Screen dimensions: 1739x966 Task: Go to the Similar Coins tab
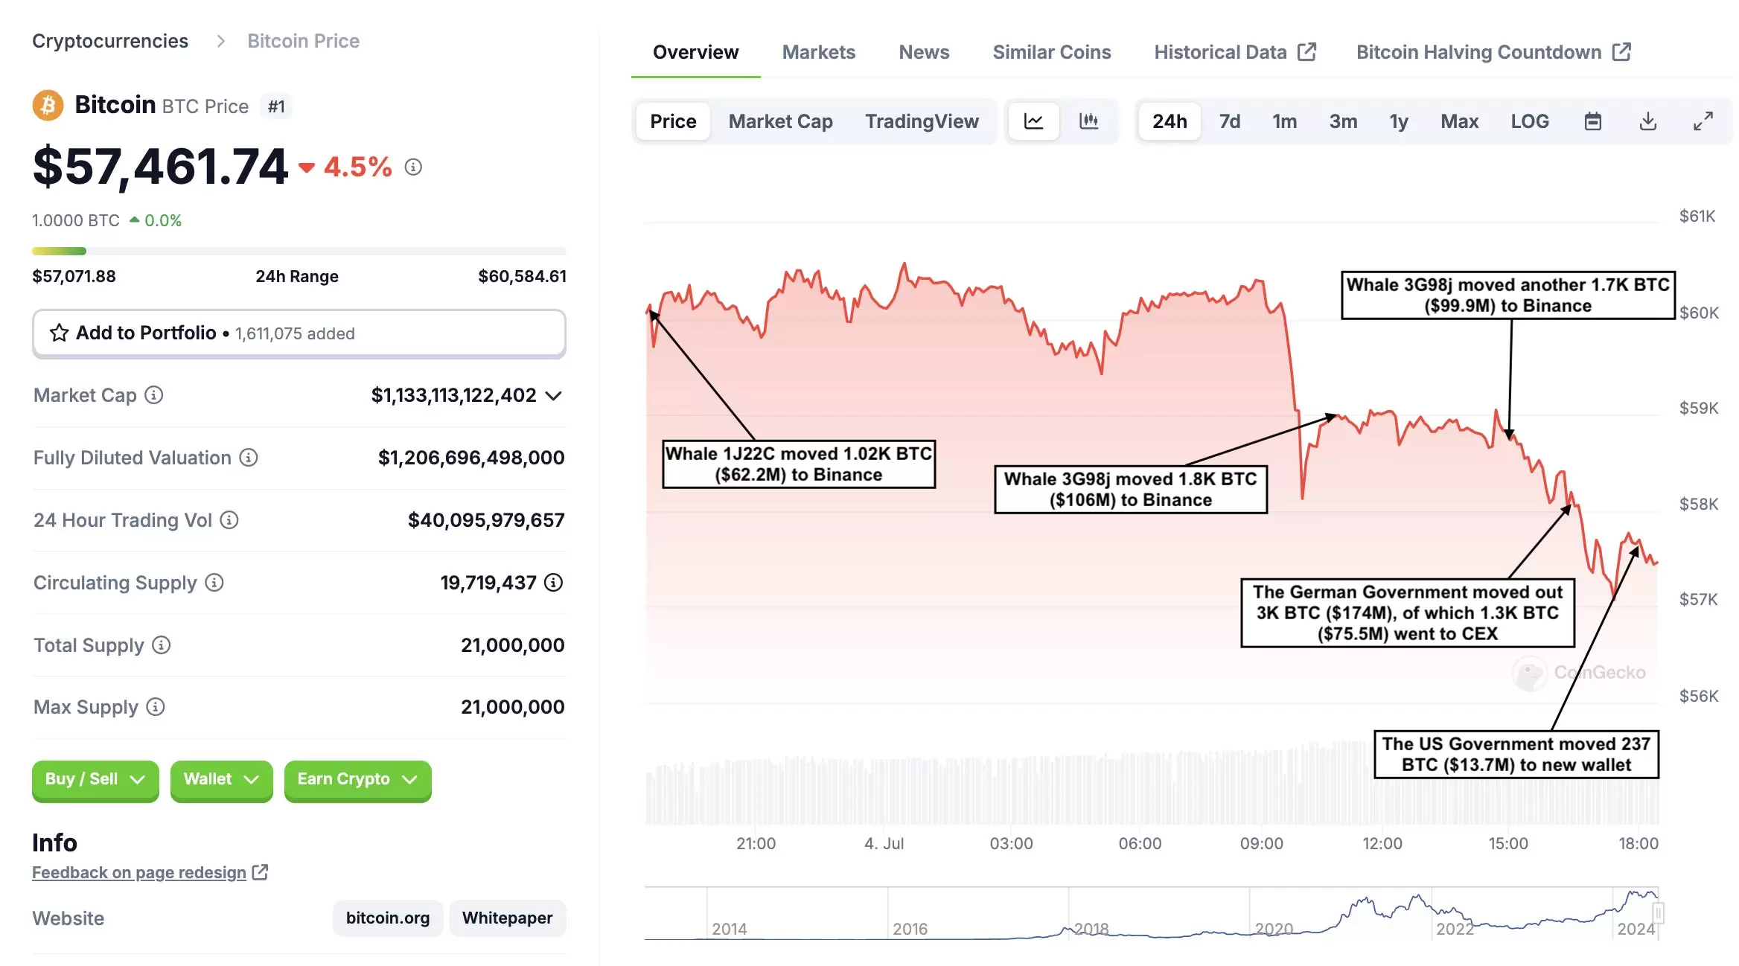[x=1051, y=52]
